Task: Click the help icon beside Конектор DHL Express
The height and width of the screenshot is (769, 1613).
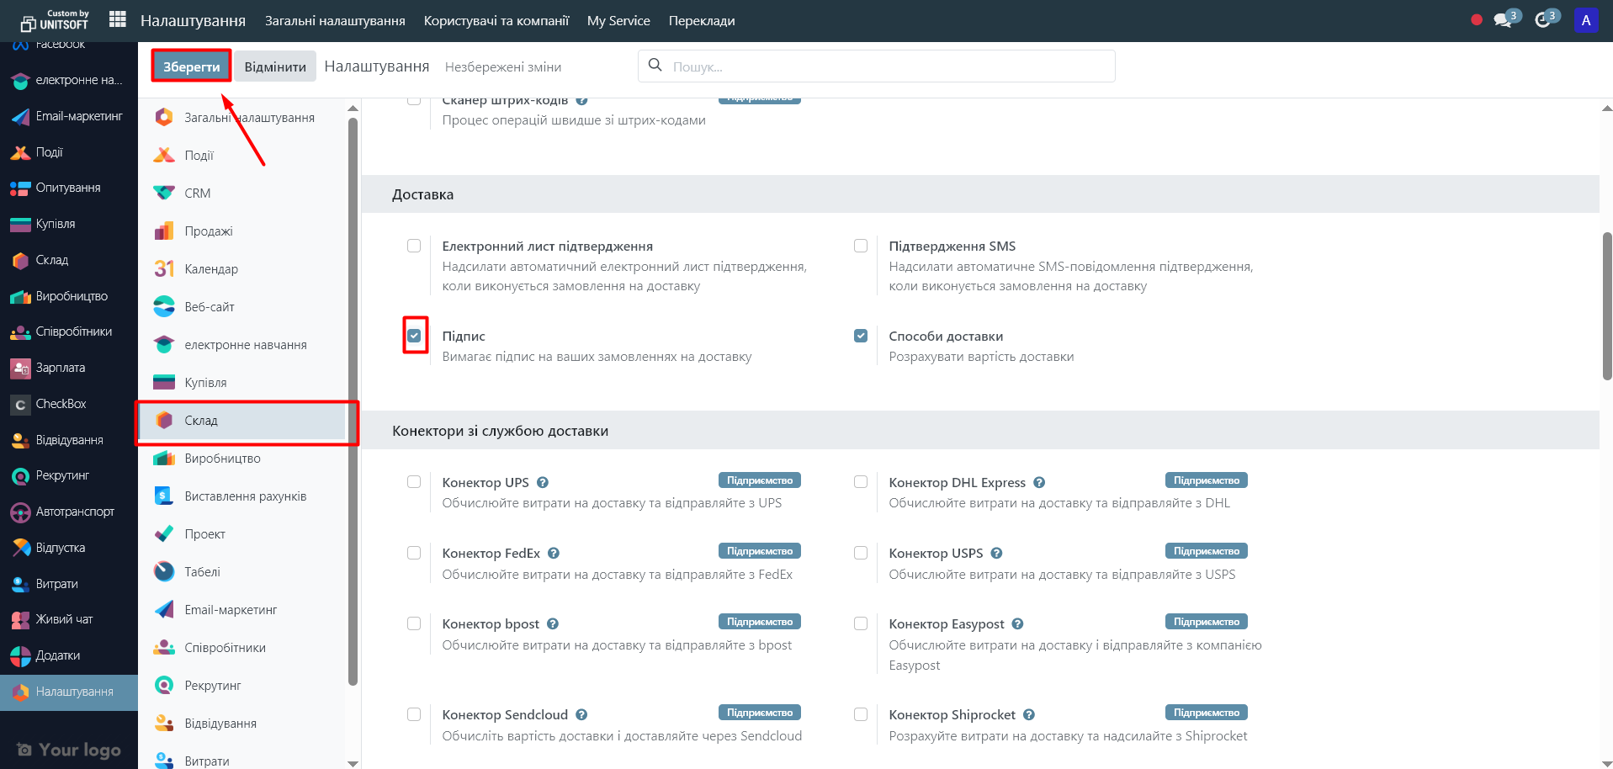Action: coord(1039,483)
